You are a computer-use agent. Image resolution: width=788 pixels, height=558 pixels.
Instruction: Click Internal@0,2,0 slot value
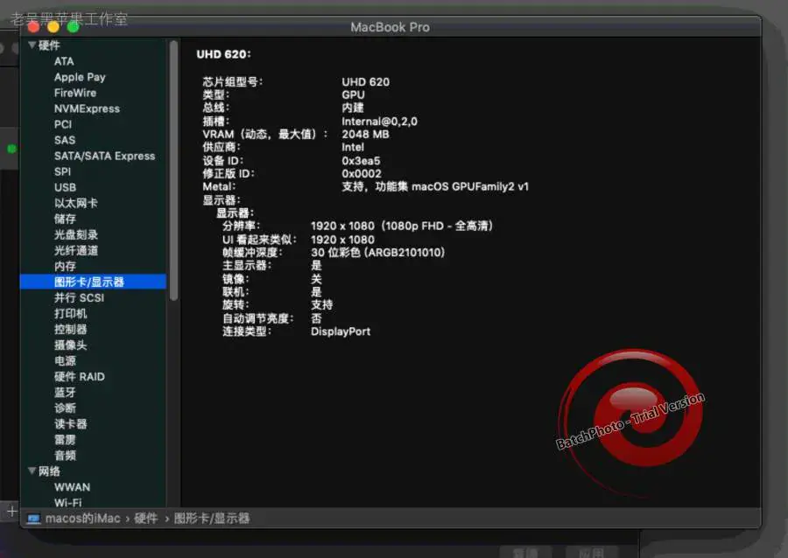click(379, 122)
